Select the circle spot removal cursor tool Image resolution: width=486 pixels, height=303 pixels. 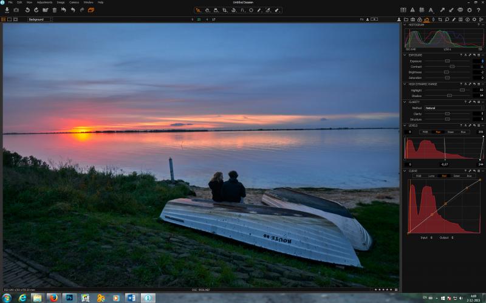251,10
